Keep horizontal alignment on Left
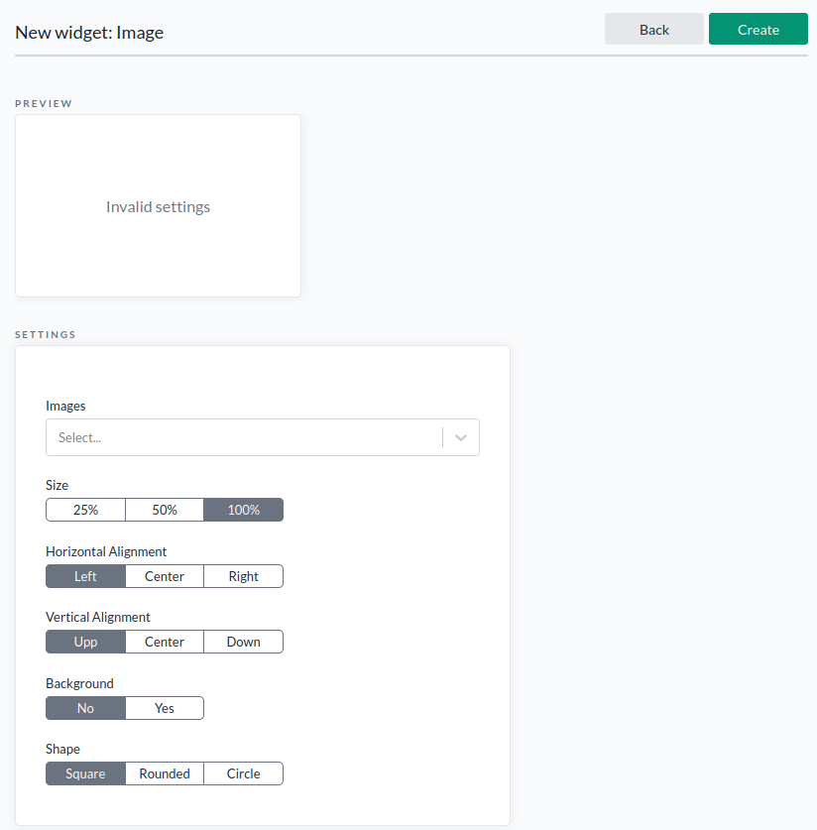This screenshot has height=830, width=817. pyautogui.click(x=85, y=575)
